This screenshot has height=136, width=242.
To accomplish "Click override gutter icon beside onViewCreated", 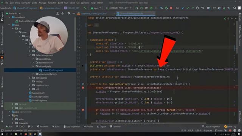I will (x=83, y=84).
